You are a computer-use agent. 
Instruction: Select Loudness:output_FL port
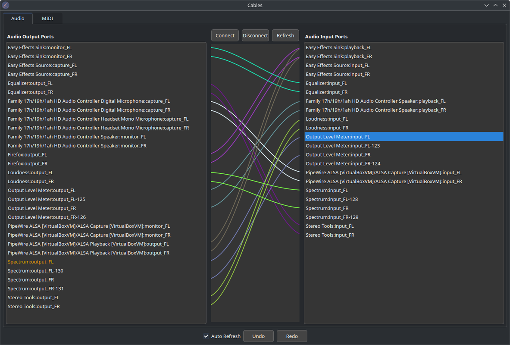[106, 172]
